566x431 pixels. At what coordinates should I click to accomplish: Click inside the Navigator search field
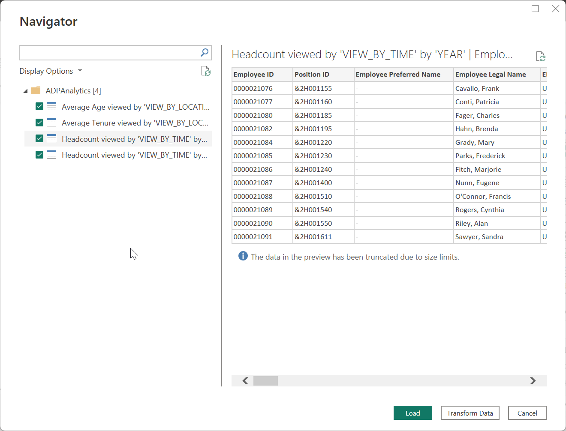click(109, 53)
